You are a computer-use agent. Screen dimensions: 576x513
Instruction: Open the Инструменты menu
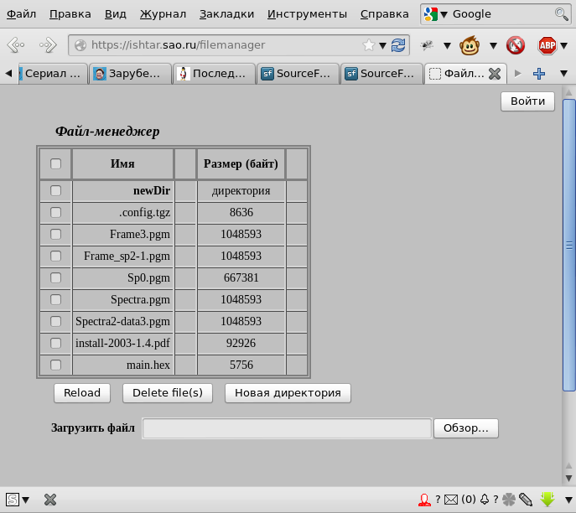307,14
